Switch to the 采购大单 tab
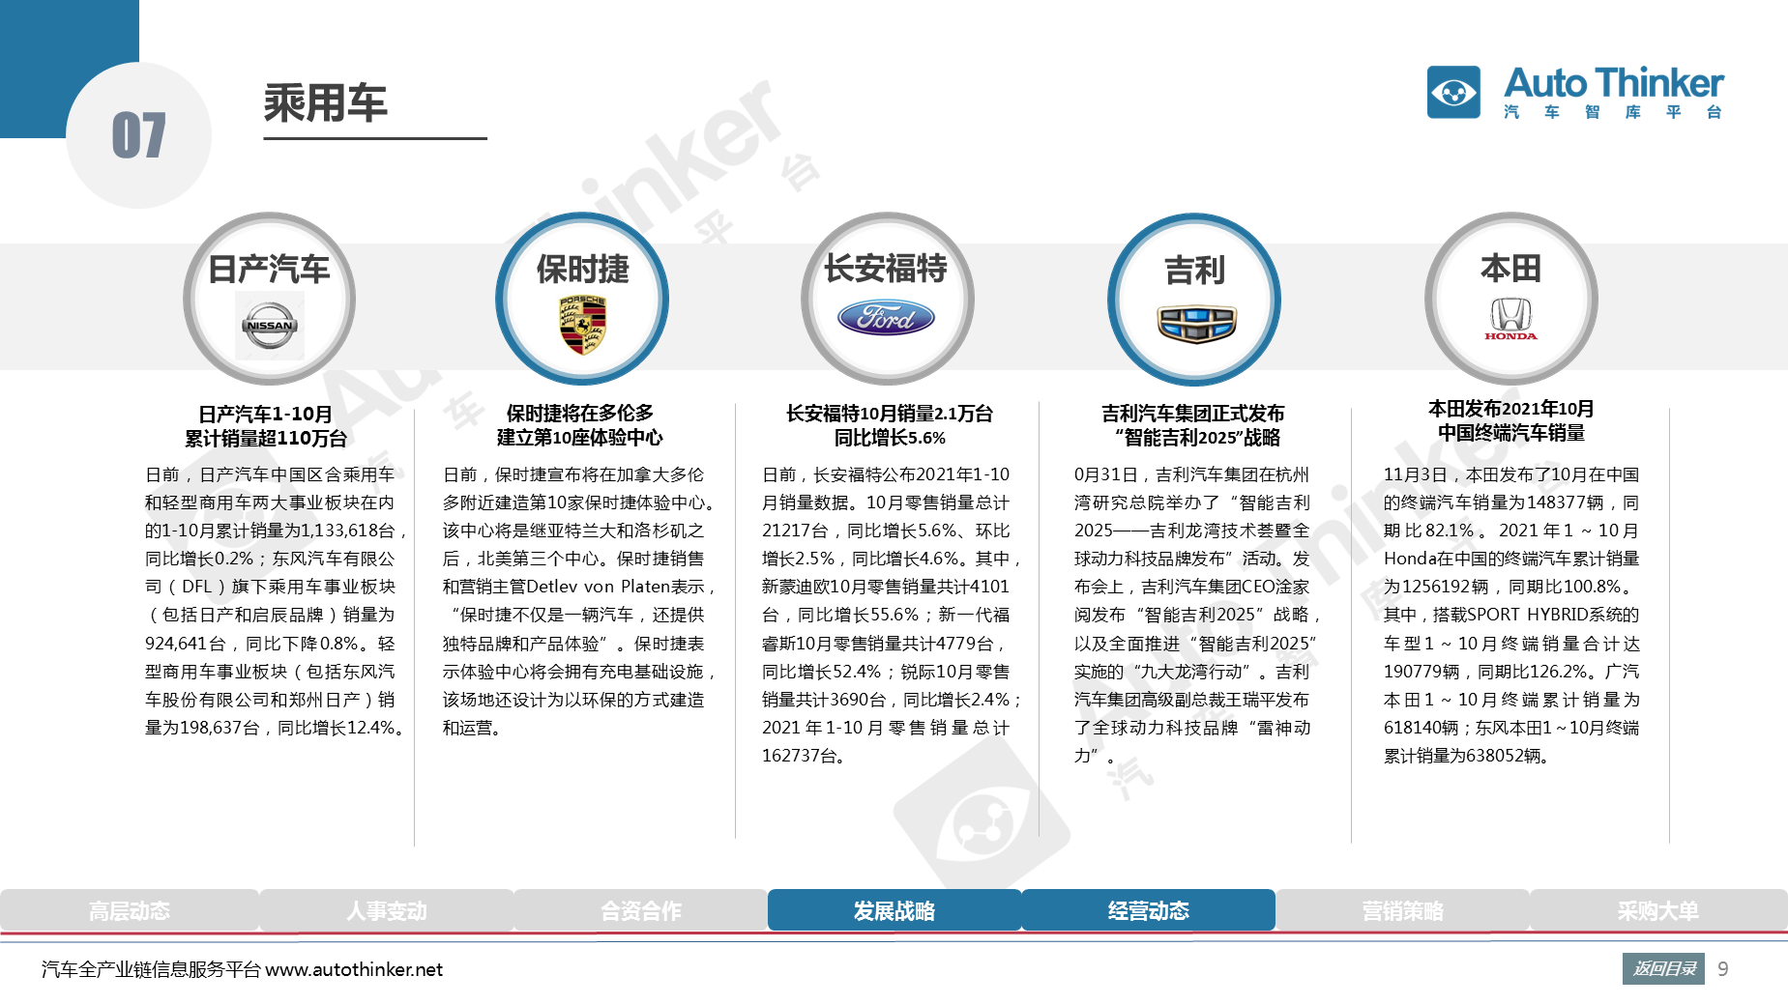 (x=1657, y=910)
